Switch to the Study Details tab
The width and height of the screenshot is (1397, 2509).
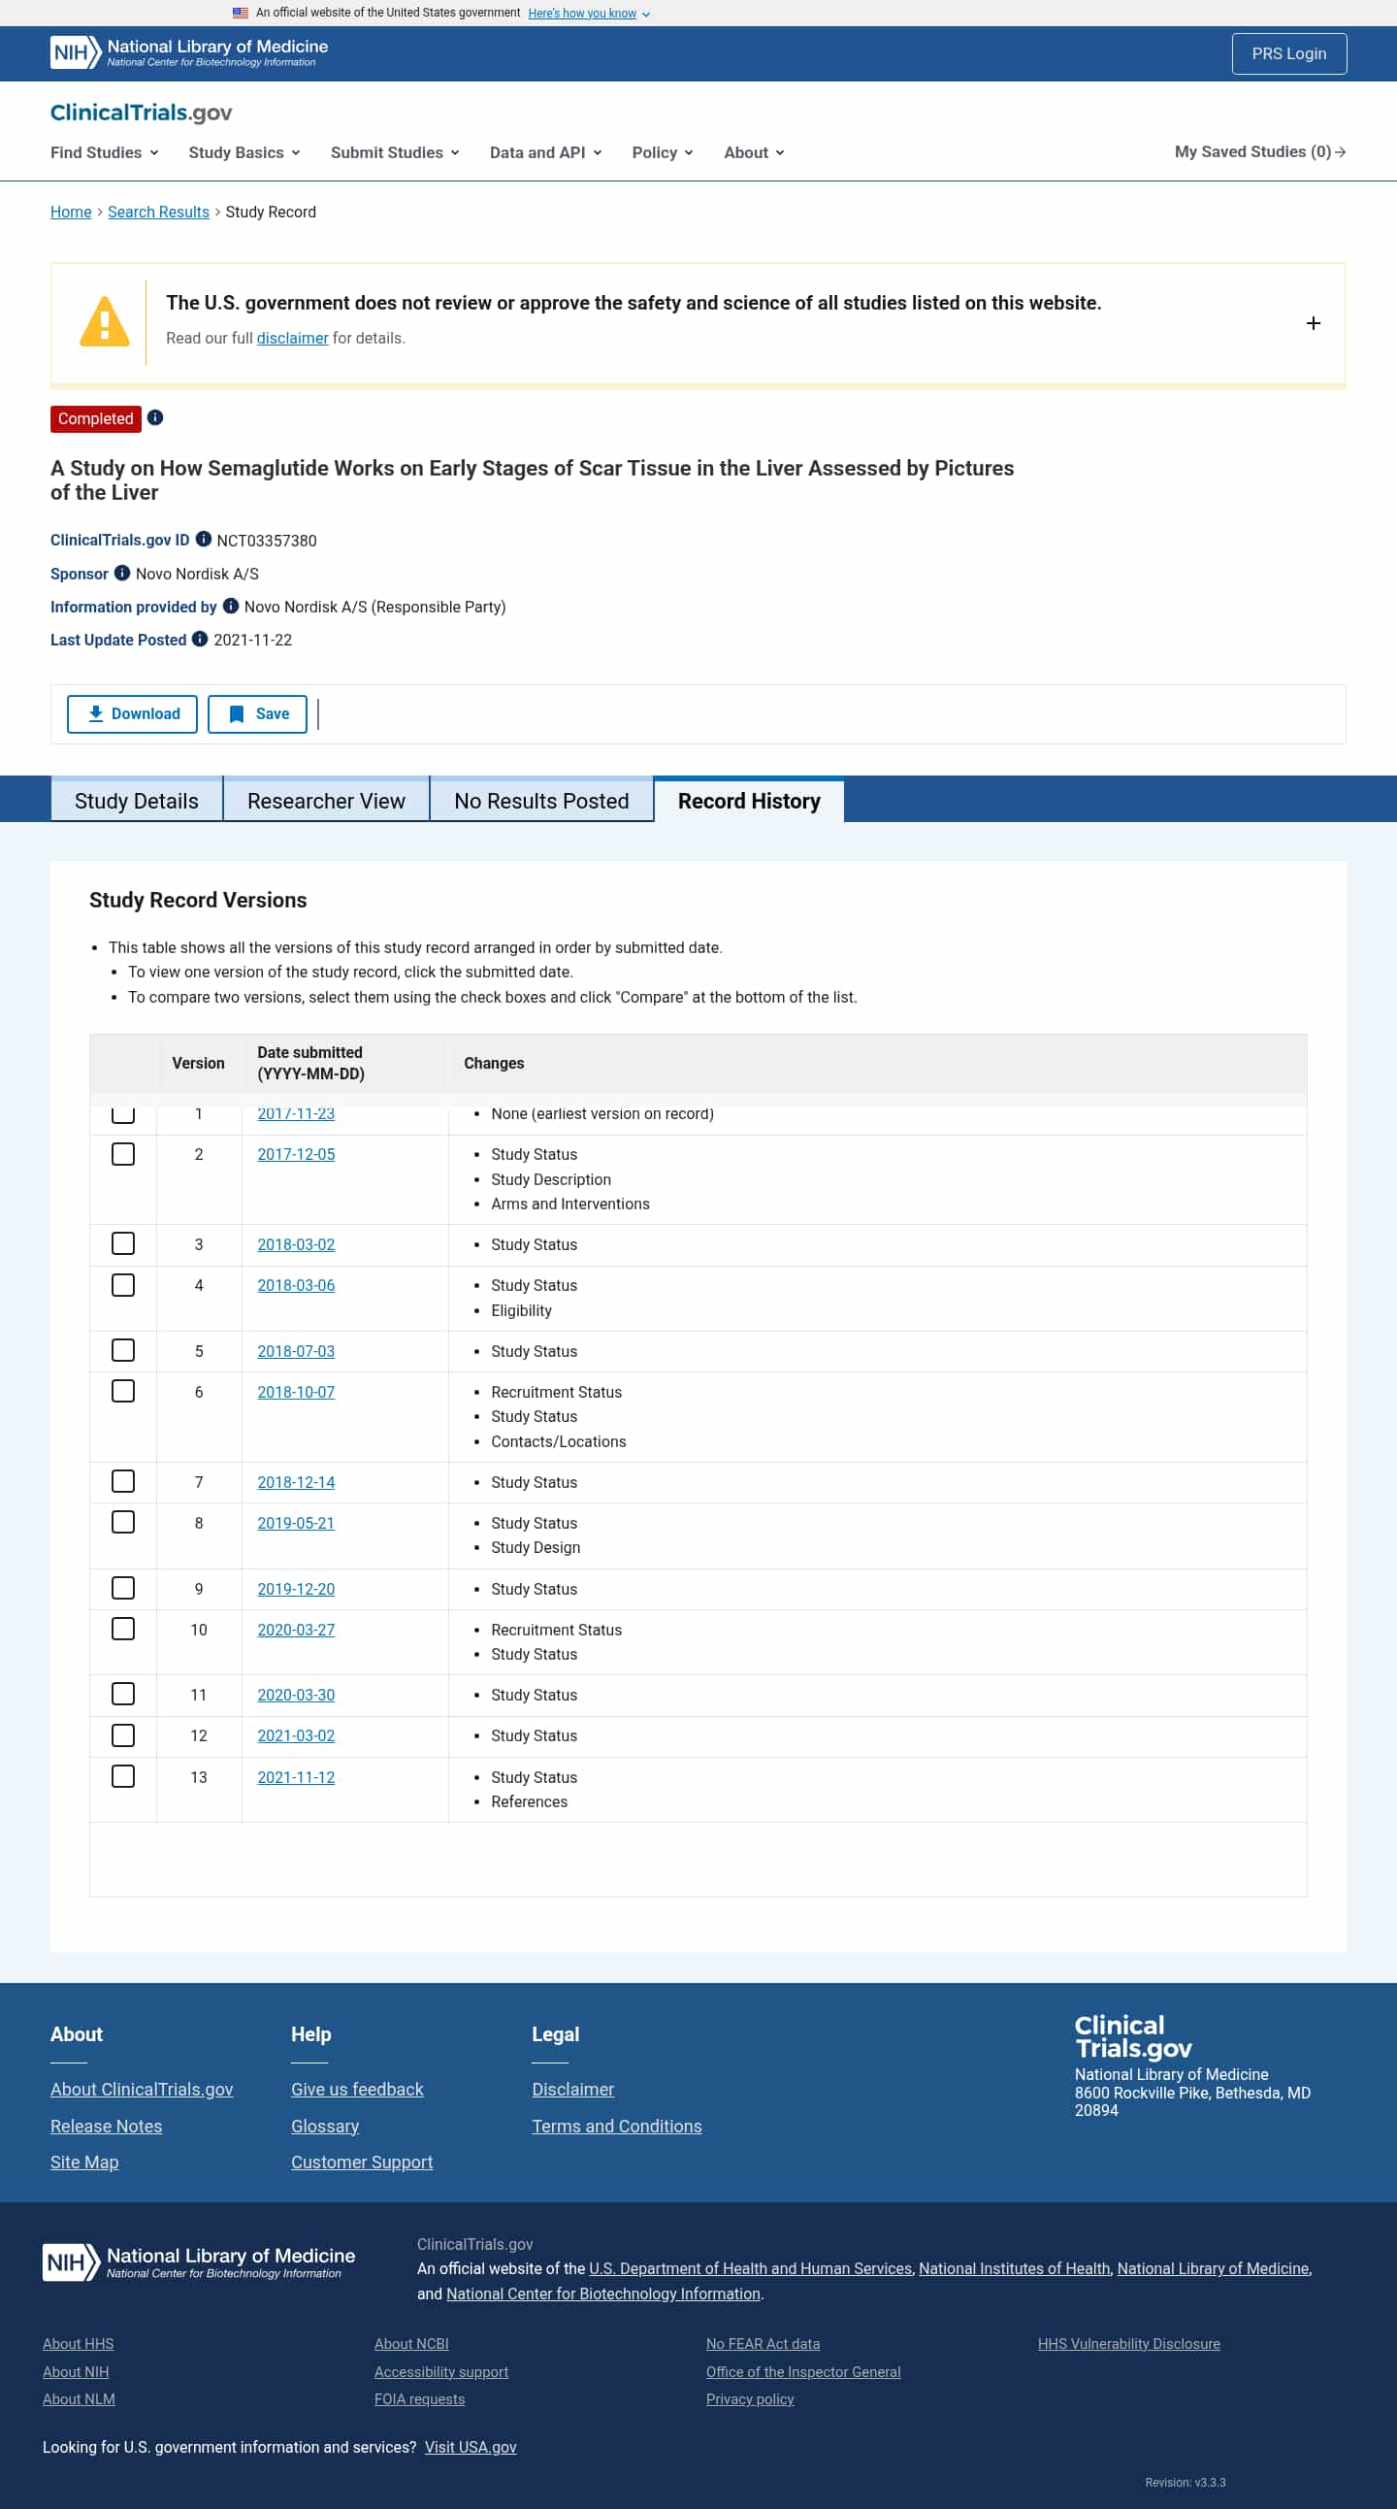[x=136, y=801]
